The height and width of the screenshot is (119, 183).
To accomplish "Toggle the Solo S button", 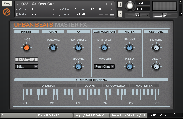I will [x=120, y=4].
